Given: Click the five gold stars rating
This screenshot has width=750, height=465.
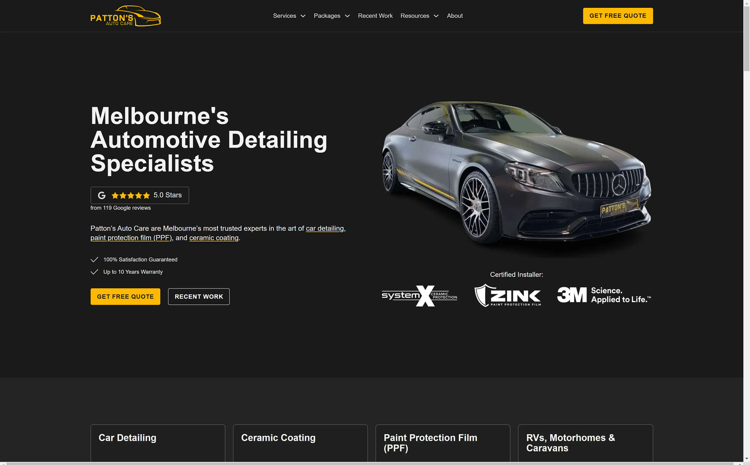Looking at the screenshot, I should 131,195.
